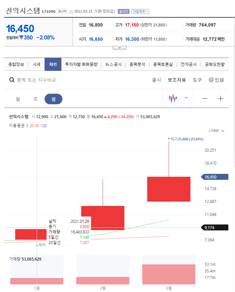Click the tooltip date 2021.01.29
235x292 pixels.
point(80,221)
